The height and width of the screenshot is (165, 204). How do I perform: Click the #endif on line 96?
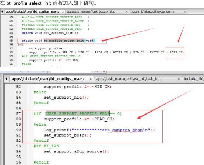pyautogui.click(x=41, y=162)
